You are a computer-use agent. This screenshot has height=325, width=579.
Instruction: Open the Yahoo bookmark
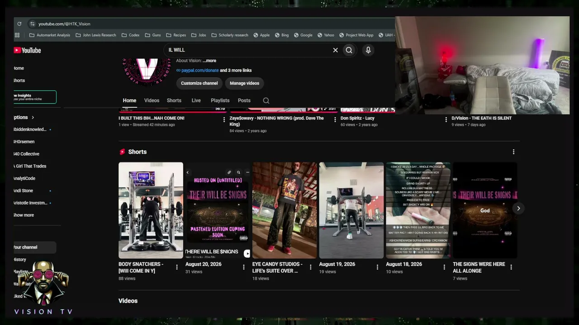tap(325, 35)
